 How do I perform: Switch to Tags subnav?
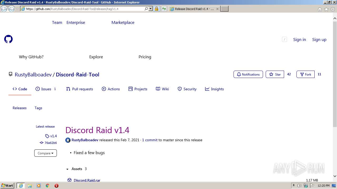click(x=38, y=108)
